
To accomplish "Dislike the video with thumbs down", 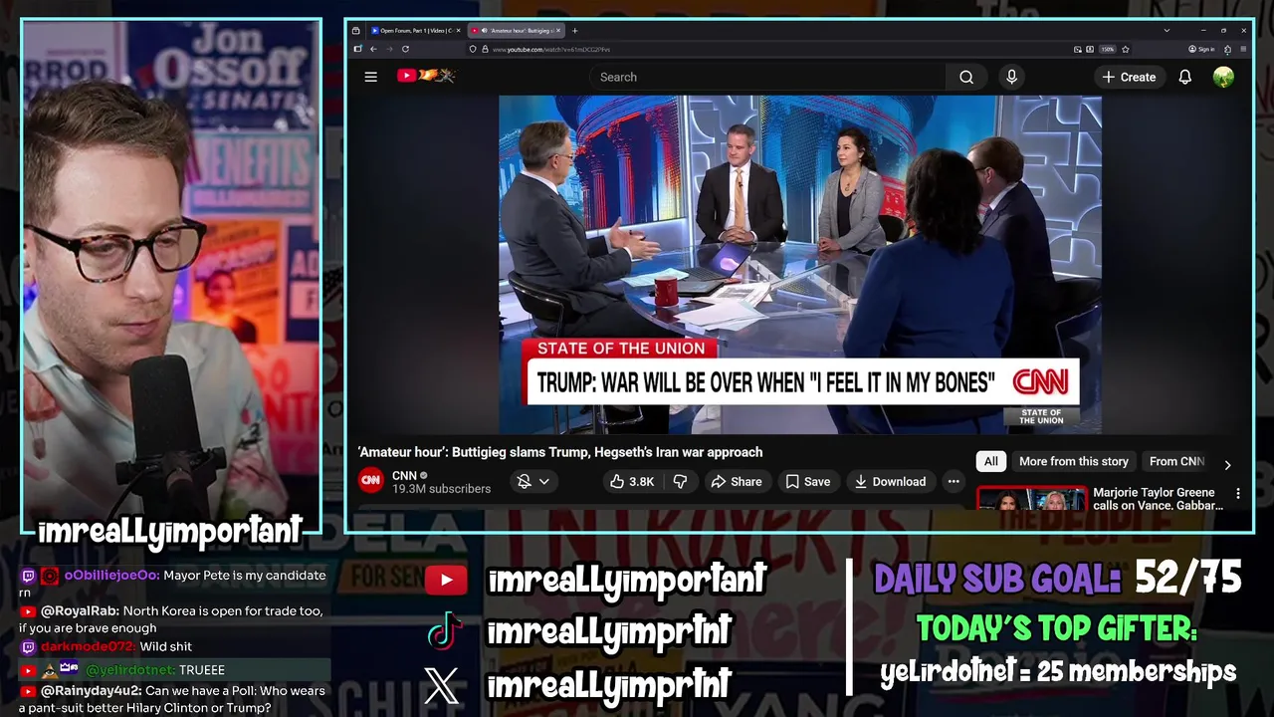I will pos(680,481).
